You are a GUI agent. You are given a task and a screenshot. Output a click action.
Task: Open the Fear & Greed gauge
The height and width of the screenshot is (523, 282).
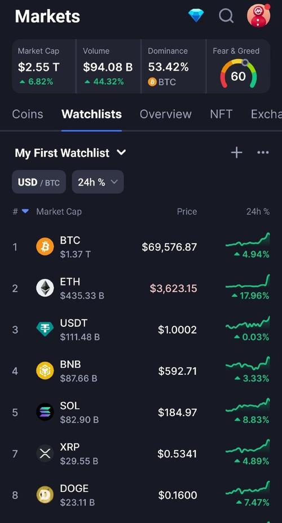pos(238,66)
